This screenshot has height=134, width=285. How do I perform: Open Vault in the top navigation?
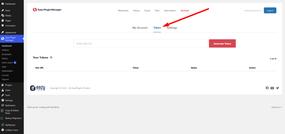click(157, 11)
